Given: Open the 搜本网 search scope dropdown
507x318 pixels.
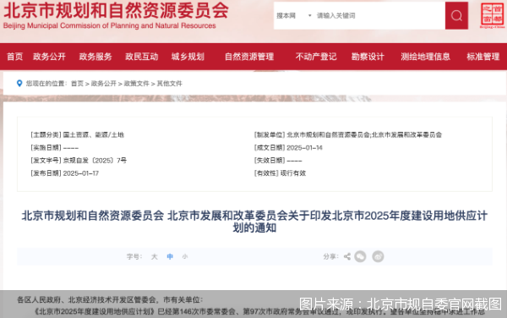Looking at the screenshot, I should [x=293, y=15].
